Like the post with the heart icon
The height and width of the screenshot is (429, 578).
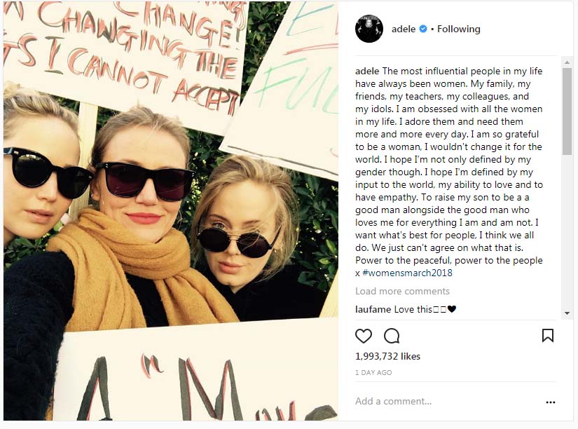tap(364, 336)
